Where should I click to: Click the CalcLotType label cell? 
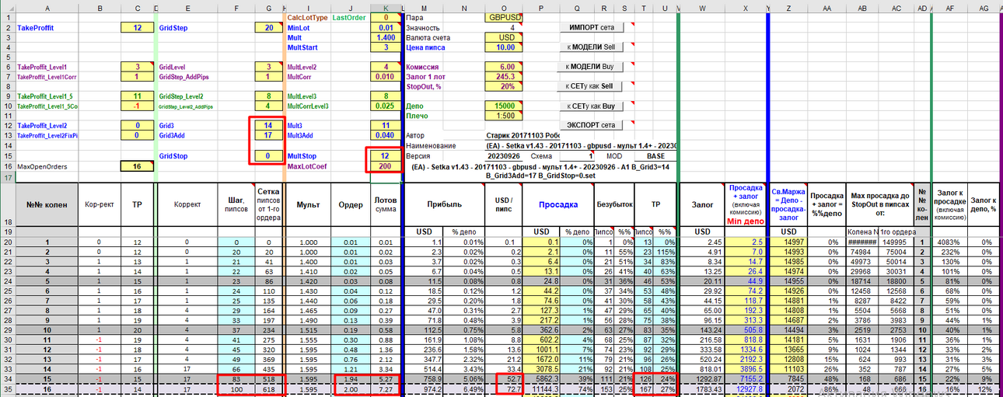click(x=309, y=17)
